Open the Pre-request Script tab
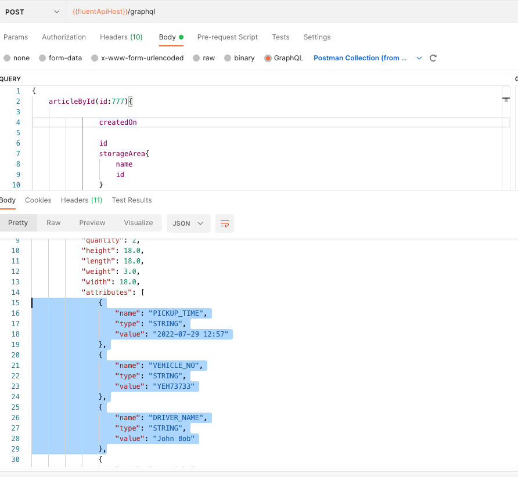 227,37
